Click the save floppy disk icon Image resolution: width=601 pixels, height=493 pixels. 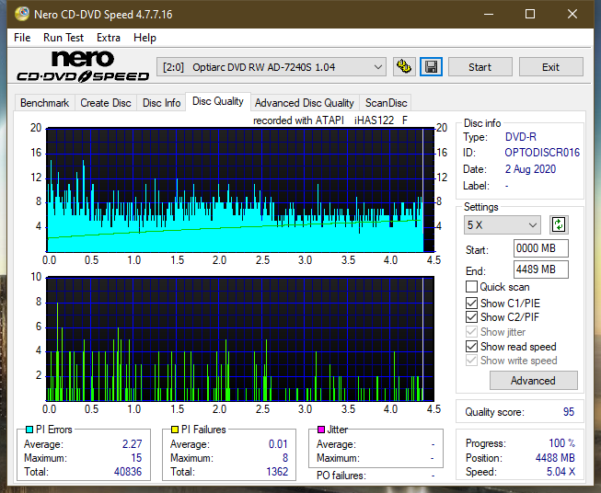point(432,67)
